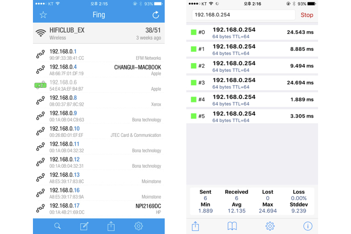Screen dimensions: 351x234
Task: Select device address 192.168.0.11
Action: pos(64,144)
